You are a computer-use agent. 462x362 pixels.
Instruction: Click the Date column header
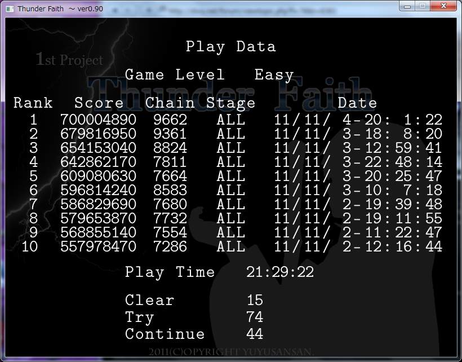coord(357,103)
